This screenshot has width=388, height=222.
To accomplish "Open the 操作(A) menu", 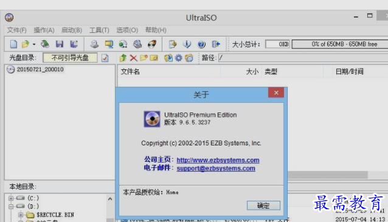I will [44, 30].
